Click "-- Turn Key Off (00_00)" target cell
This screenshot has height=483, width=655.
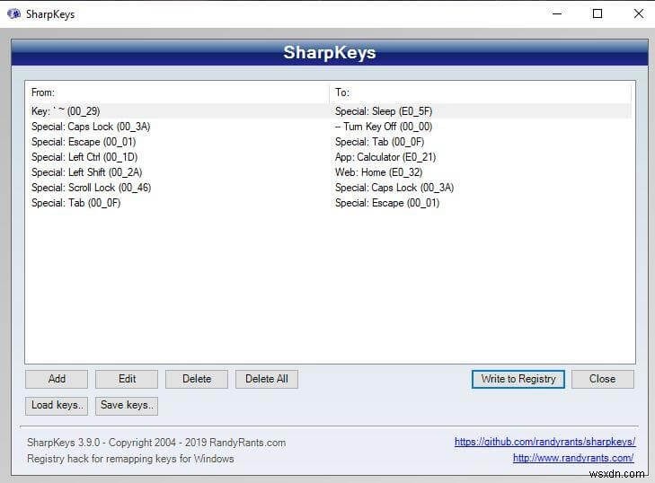(384, 127)
